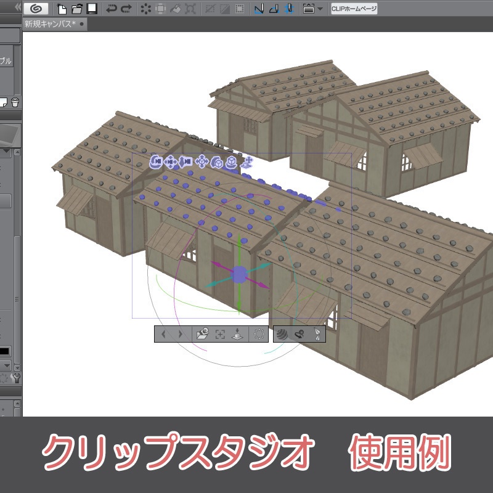493x493 pixels.
Task: Switch to the 新規キャンバス tab
Action: point(49,23)
